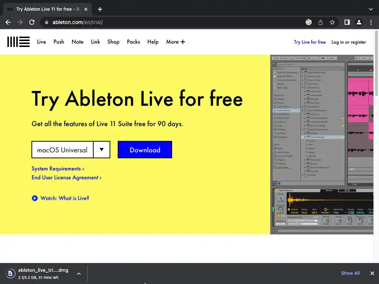Click Try Live for free link
The width and height of the screenshot is (379, 284).
click(310, 42)
